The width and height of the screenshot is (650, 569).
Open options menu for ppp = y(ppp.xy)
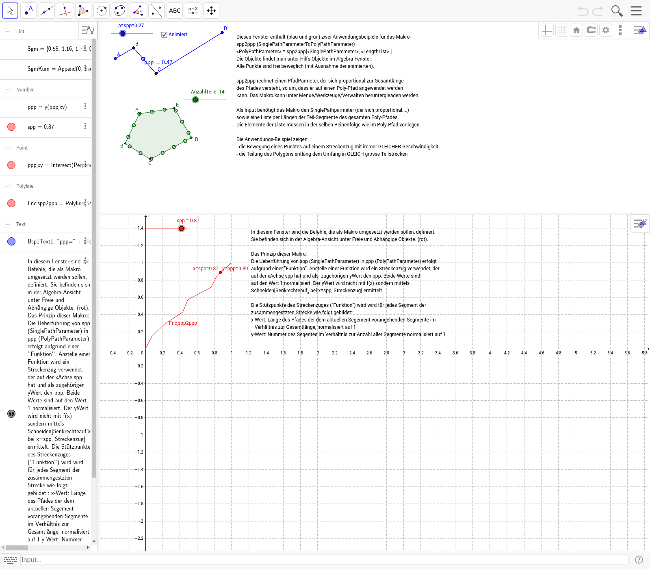point(85,106)
